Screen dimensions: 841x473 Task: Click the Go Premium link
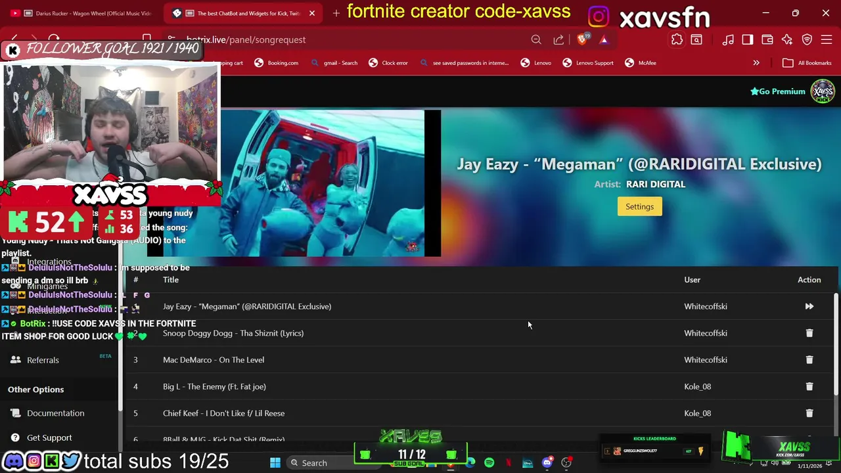[x=778, y=91]
